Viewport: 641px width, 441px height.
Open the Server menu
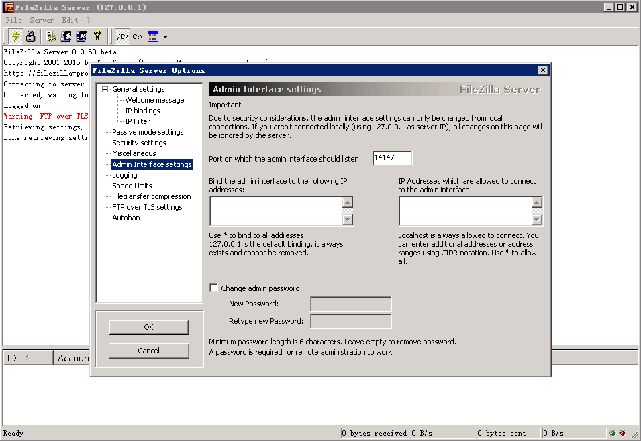point(42,20)
